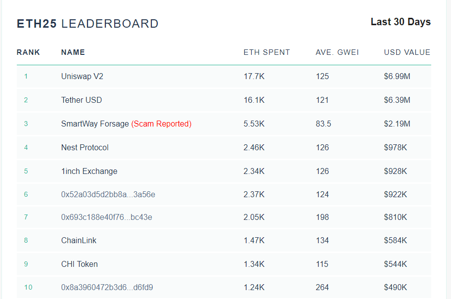Viewport: 451px width, 299px height.
Task: Click the NAME column header
Action: [x=73, y=52]
